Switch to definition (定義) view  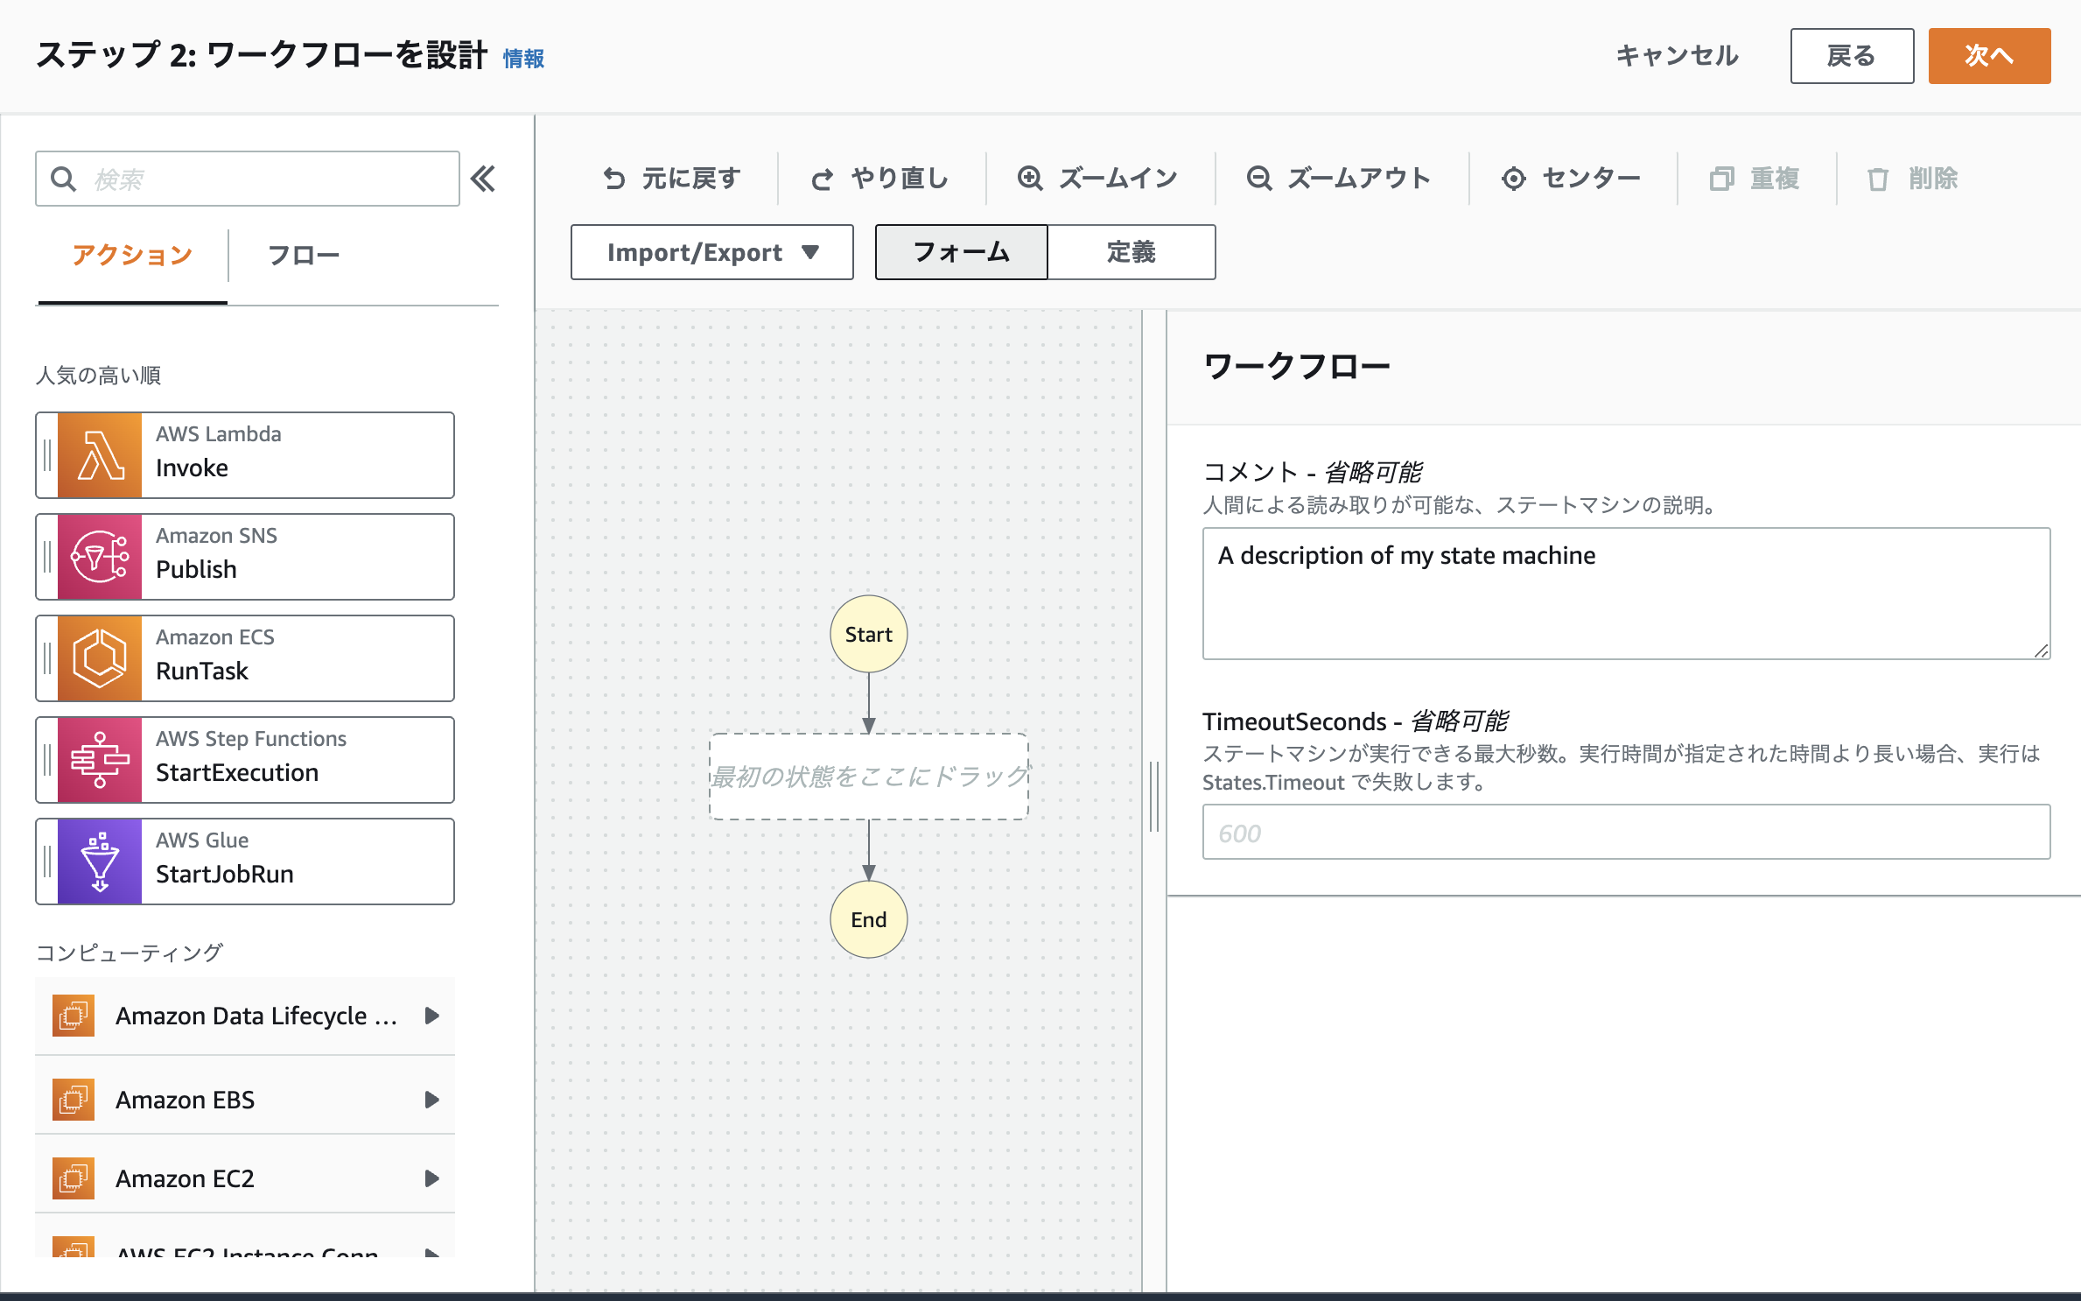[1131, 252]
